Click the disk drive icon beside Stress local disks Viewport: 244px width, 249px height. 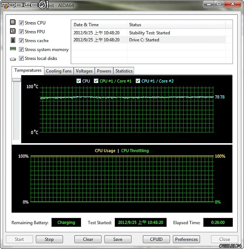tap(13, 59)
